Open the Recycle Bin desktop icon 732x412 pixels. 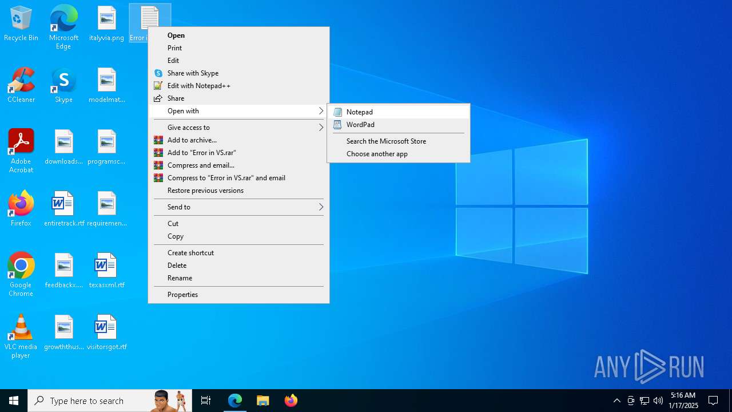[21, 24]
